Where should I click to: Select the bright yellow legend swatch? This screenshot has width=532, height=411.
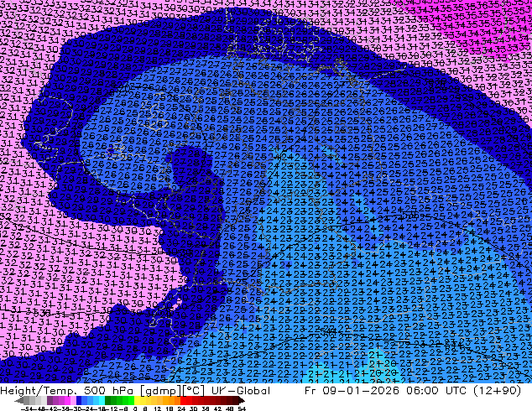tap(137, 400)
